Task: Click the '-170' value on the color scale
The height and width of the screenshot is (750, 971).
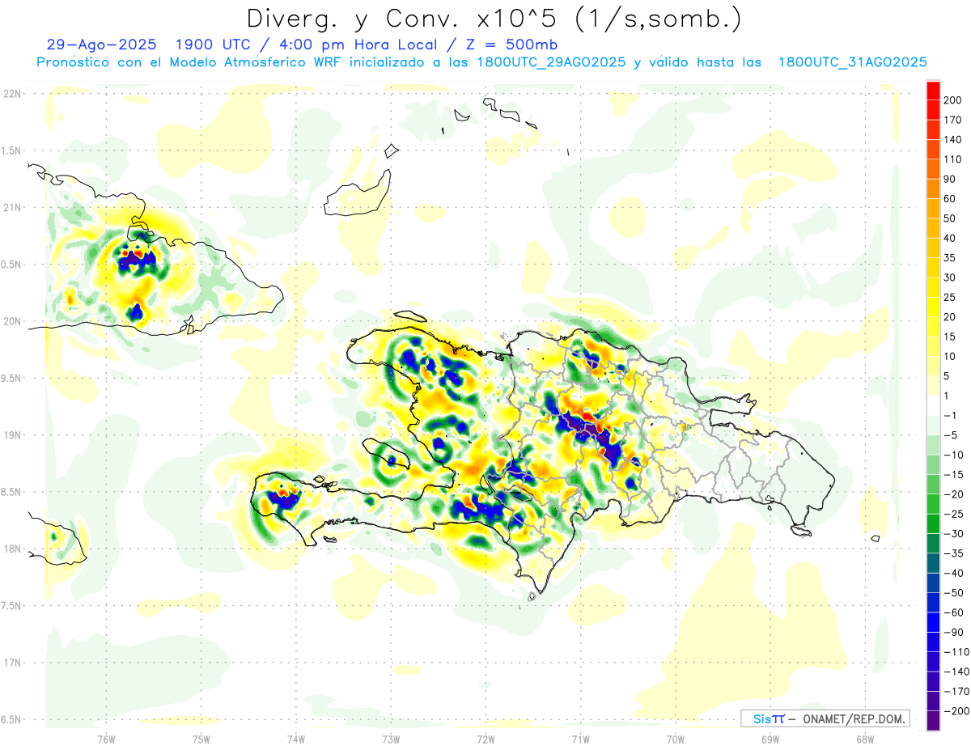Action: [956, 692]
